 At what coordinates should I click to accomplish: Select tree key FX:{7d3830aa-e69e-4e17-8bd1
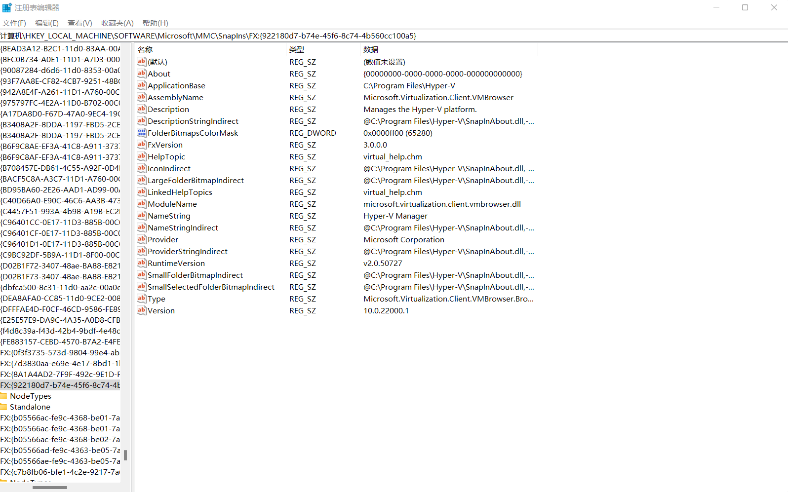60,364
